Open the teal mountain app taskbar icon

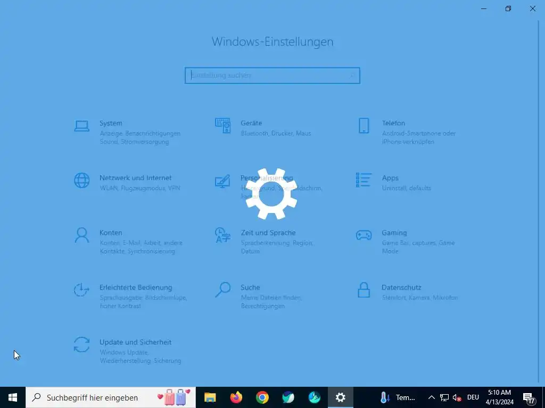point(314,397)
